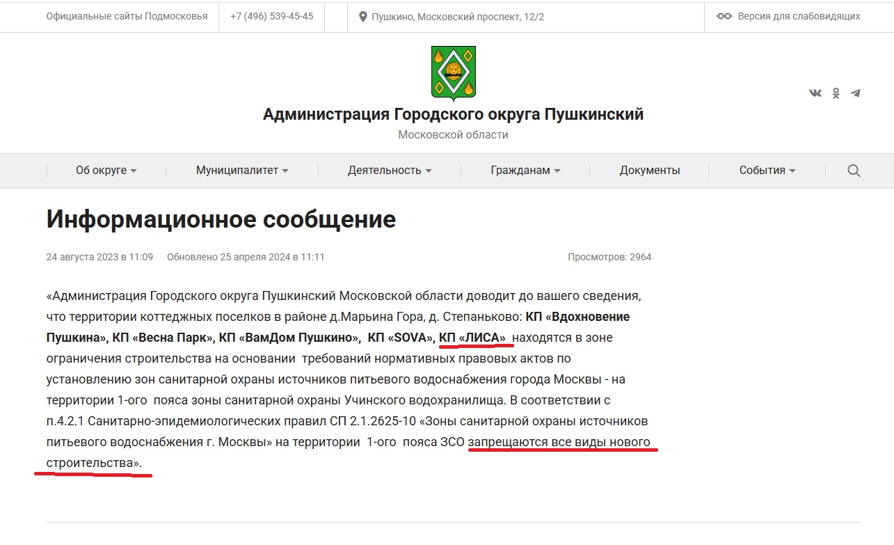Screen dimensions: 894x545
Task: Expand the «Гражданам» menu
Action: (525, 171)
